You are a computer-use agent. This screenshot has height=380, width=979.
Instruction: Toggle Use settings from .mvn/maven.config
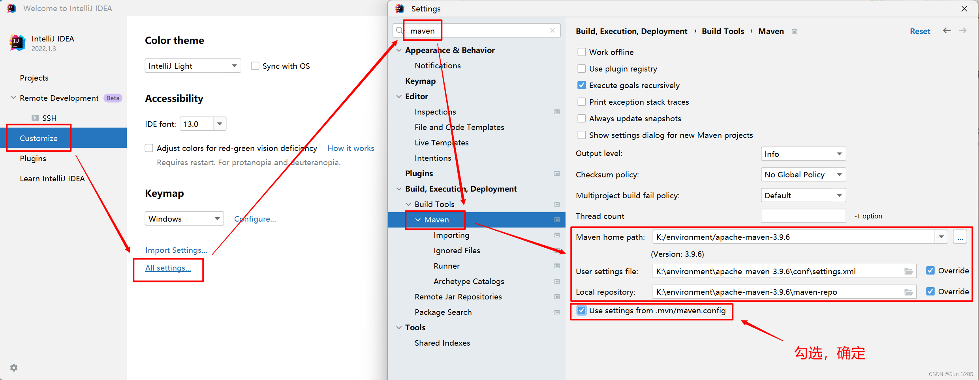(x=581, y=310)
